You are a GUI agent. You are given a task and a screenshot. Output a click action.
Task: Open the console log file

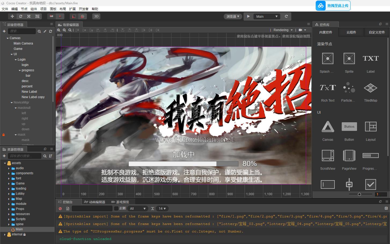68,209
